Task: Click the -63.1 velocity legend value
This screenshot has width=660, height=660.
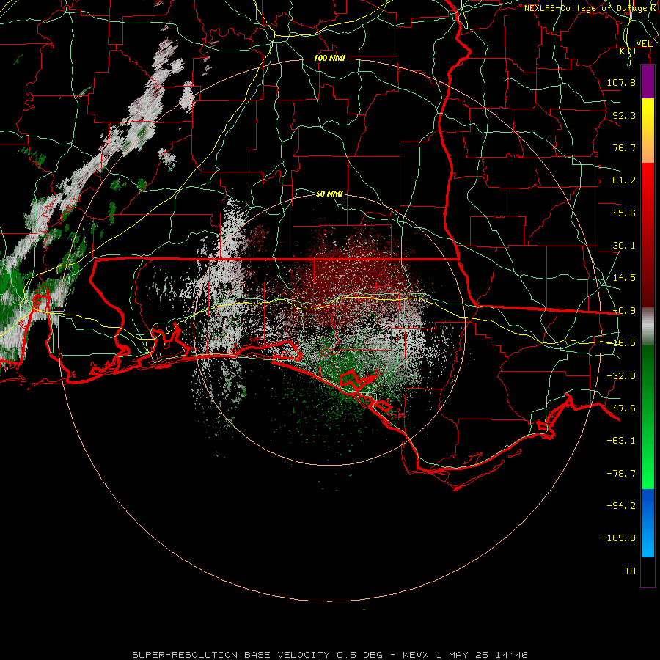Action: (621, 441)
